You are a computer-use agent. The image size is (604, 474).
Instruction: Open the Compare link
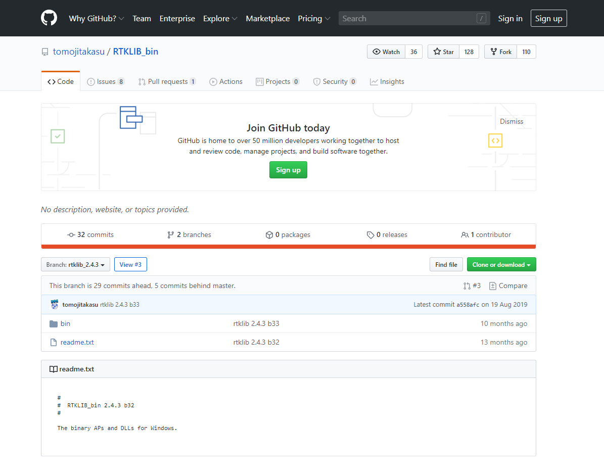click(x=508, y=286)
